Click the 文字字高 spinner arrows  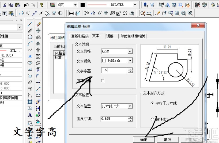coord(130,70)
